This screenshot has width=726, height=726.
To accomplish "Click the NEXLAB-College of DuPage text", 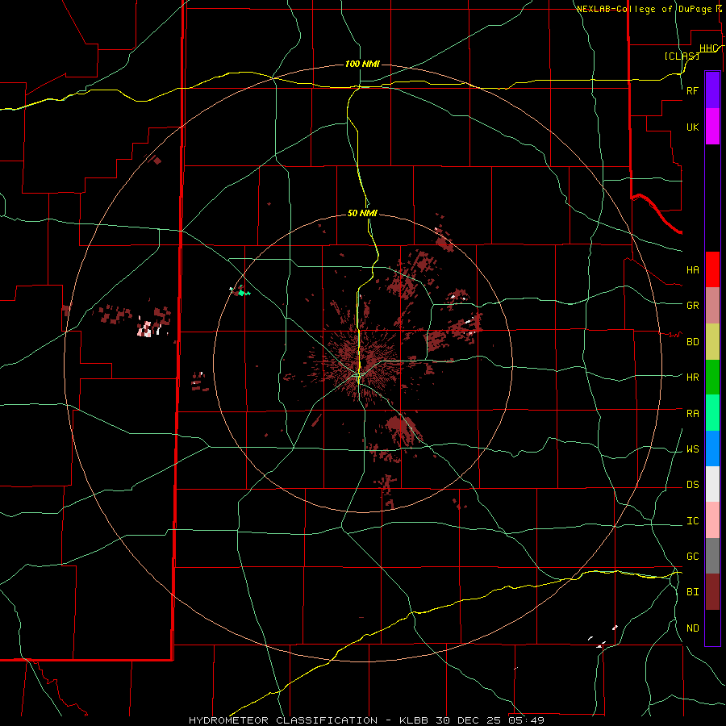I will tap(644, 9).
